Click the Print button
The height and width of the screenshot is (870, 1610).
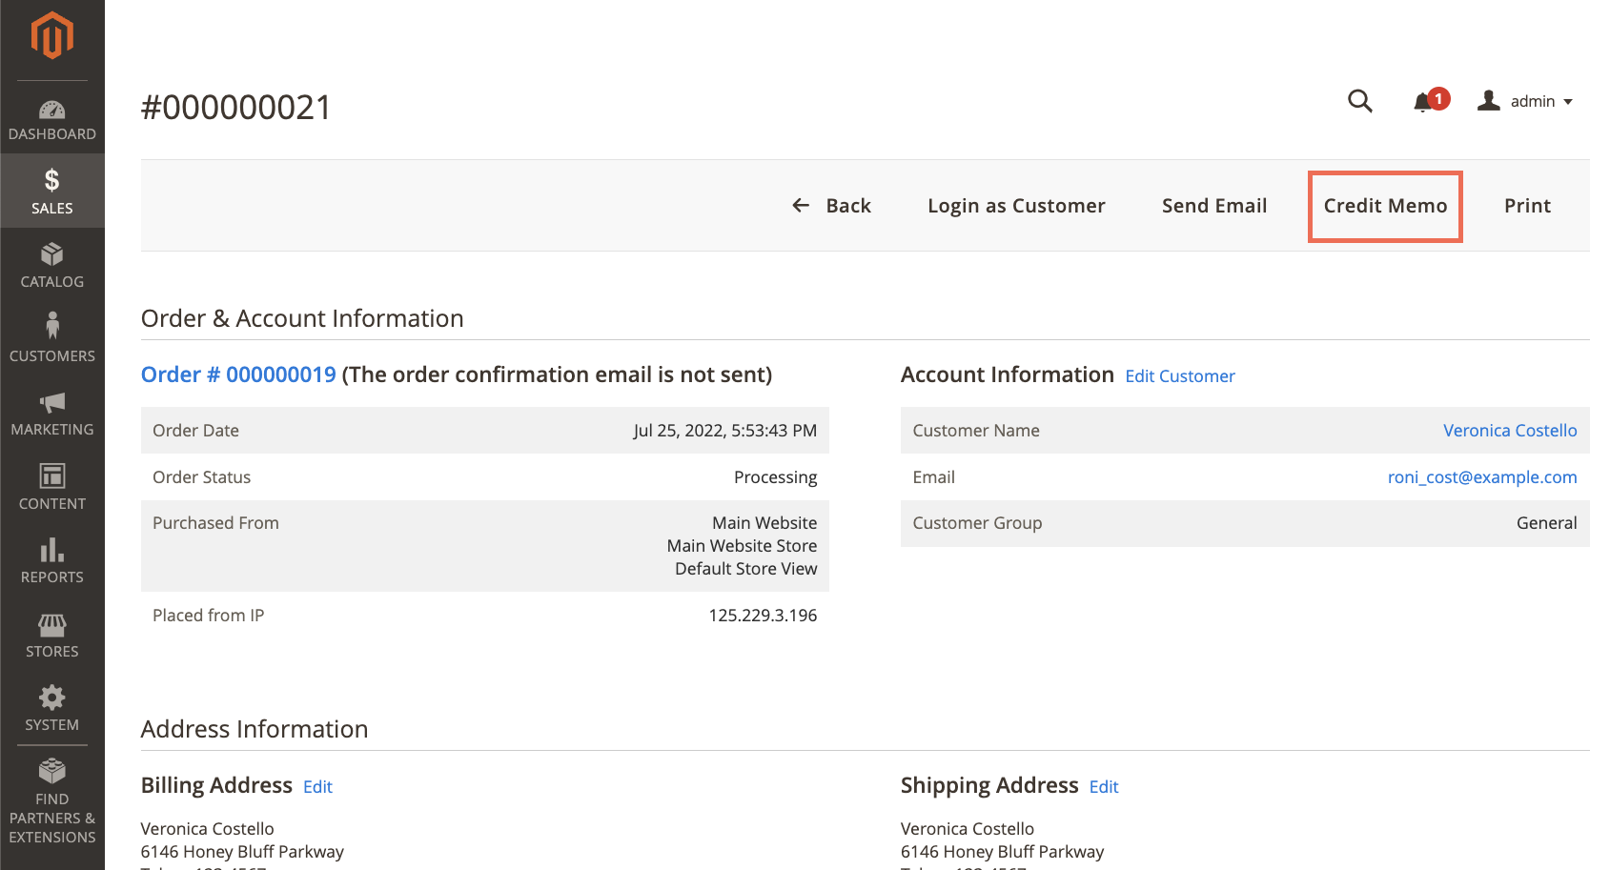pyautogui.click(x=1527, y=206)
